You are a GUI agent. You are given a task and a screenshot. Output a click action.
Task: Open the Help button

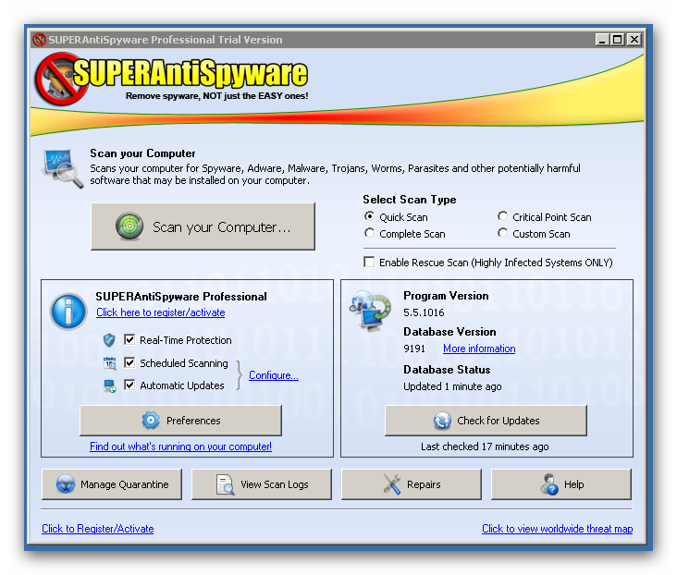pos(561,484)
